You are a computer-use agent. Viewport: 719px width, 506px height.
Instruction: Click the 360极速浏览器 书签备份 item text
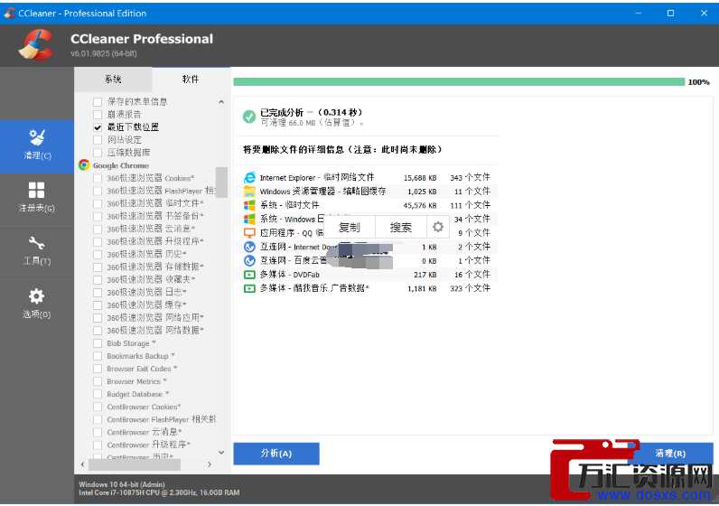pyautogui.click(x=154, y=216)
